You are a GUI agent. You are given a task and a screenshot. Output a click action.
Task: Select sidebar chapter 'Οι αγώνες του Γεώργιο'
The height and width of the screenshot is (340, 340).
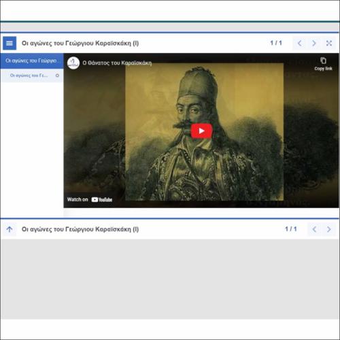(32, 61)
